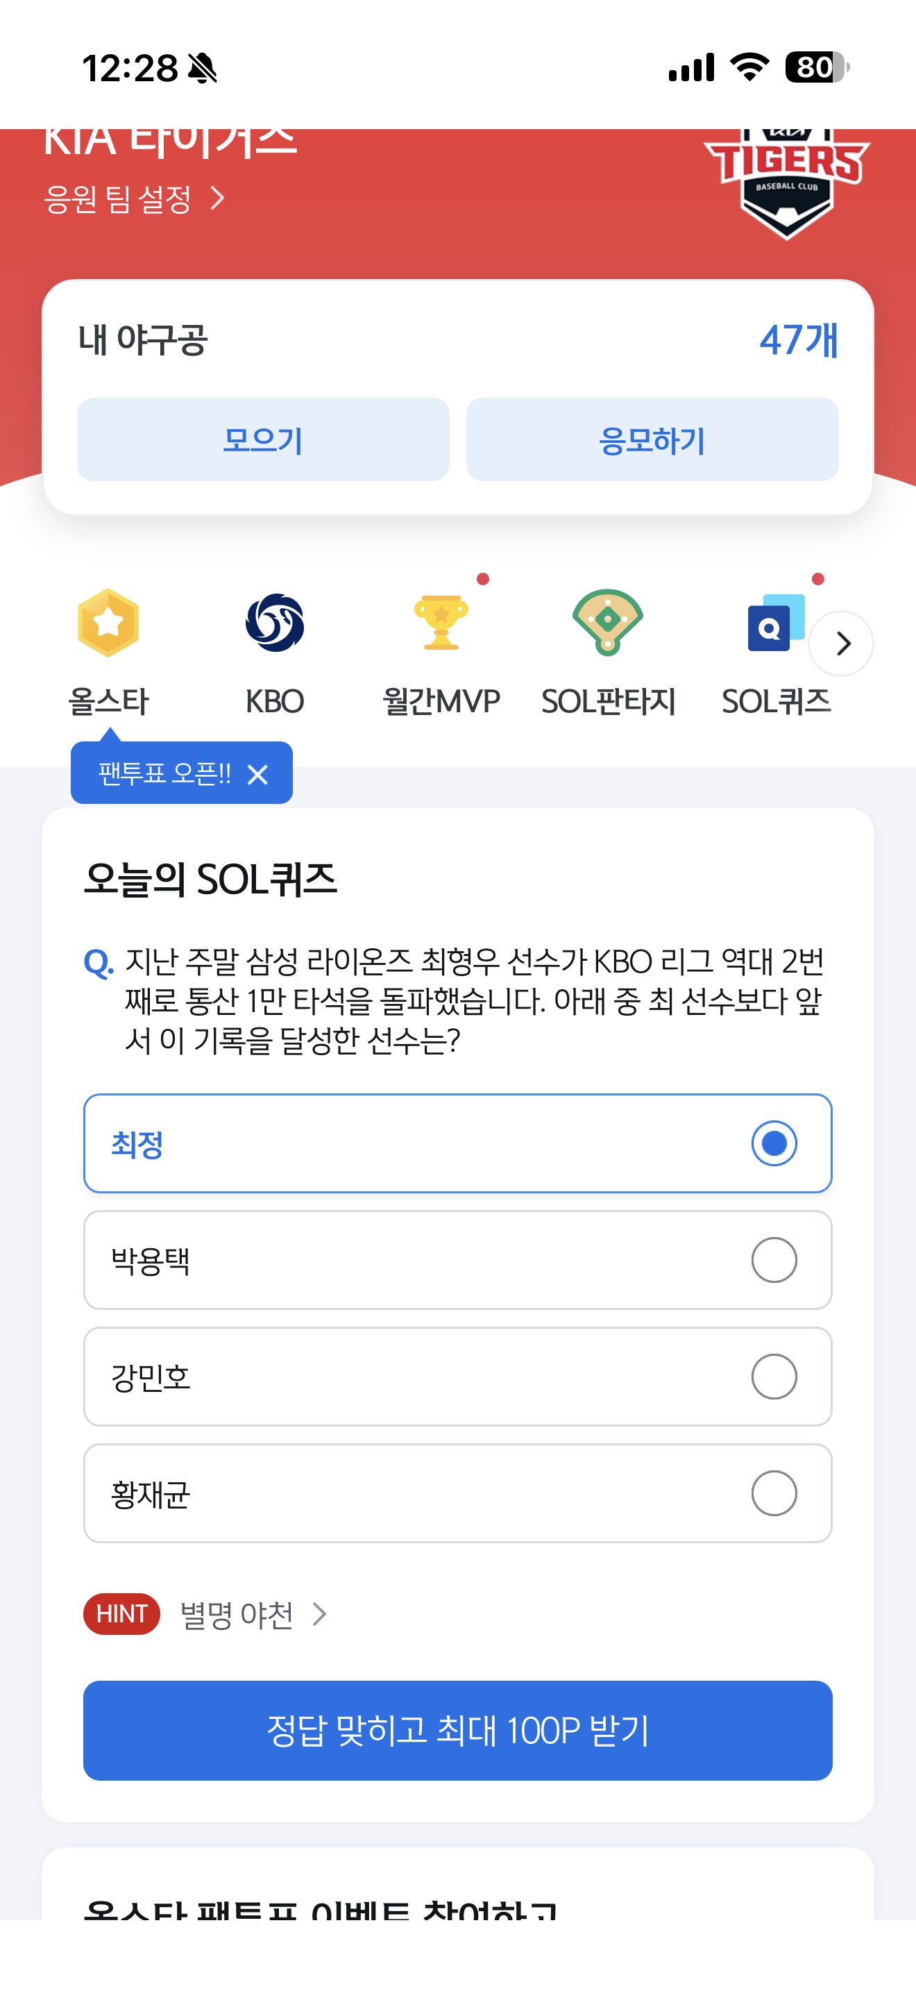This screenshot has width=916, height=1991.
Task: Open 응원 팀 설정 chevron
Action: pyautogui.click(x=218, y=199)
